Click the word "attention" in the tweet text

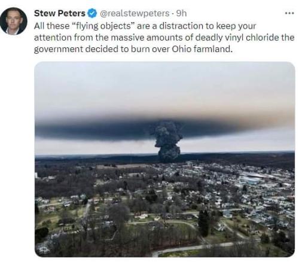[x=53, y=38]
